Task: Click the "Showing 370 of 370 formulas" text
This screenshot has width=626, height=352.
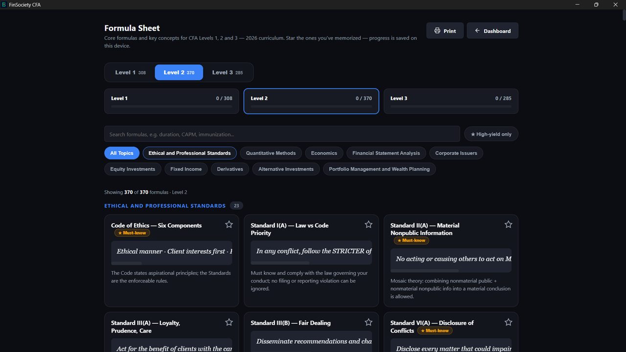Action: [136, 192]
